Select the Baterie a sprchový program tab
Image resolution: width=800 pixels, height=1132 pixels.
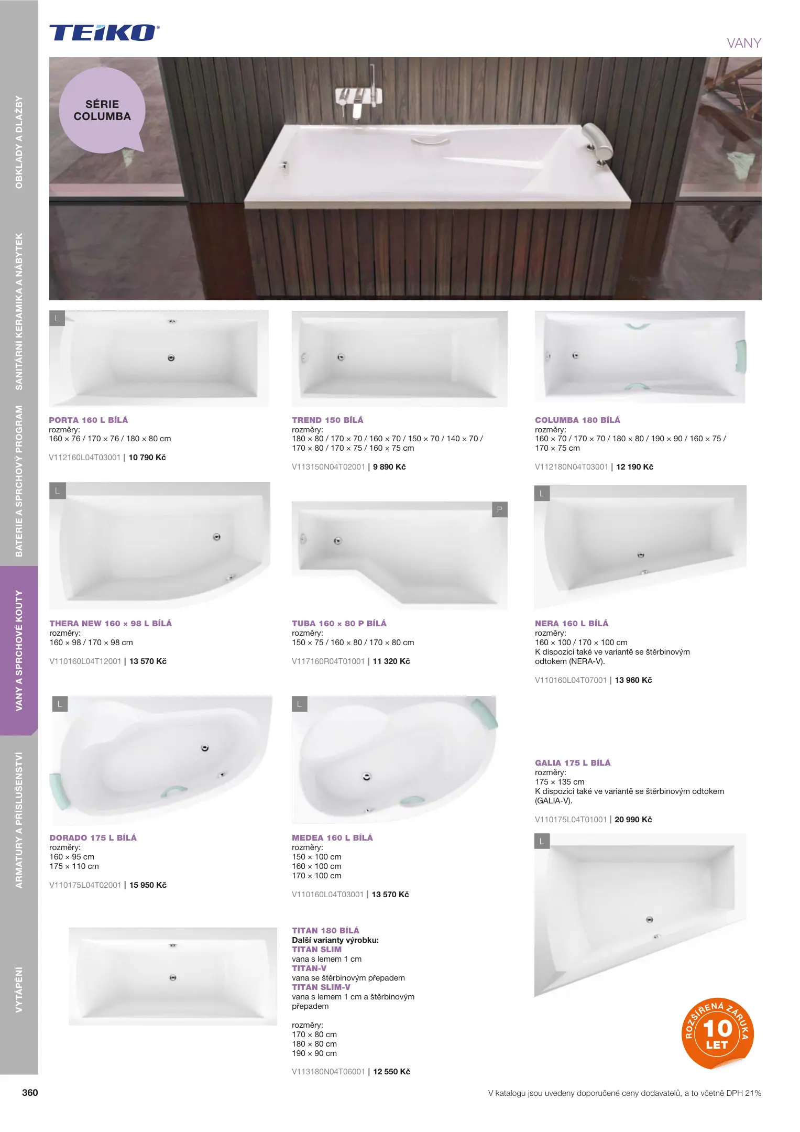[19, 481]
